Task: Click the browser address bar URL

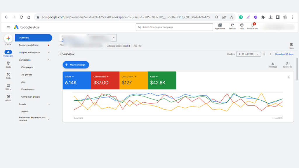Action: point(127,17)
